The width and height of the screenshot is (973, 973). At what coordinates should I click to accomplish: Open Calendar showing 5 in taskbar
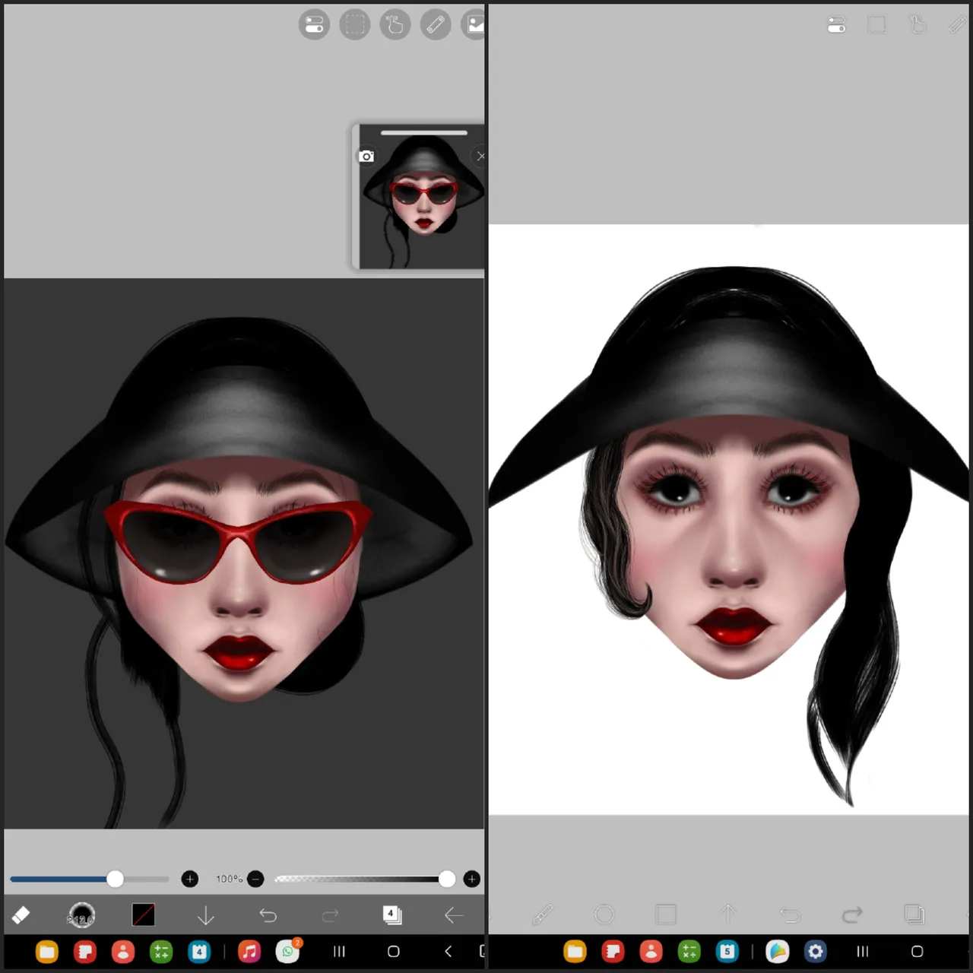(727, 951)
